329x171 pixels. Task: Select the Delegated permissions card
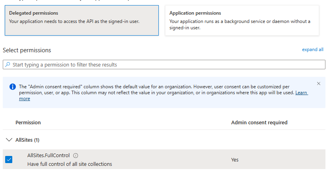[x=81, y=20]
